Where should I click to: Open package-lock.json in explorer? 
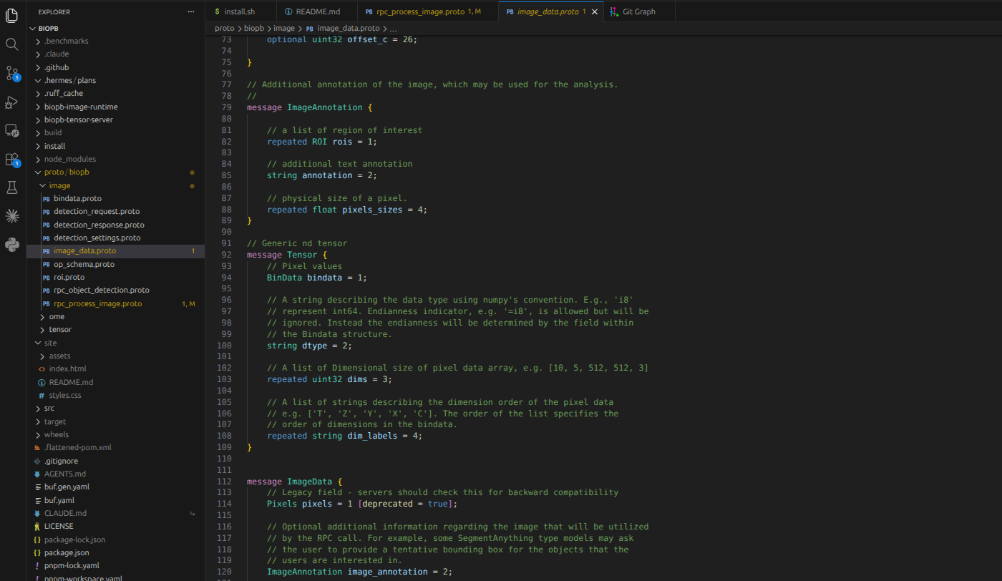tap(74, 539)
